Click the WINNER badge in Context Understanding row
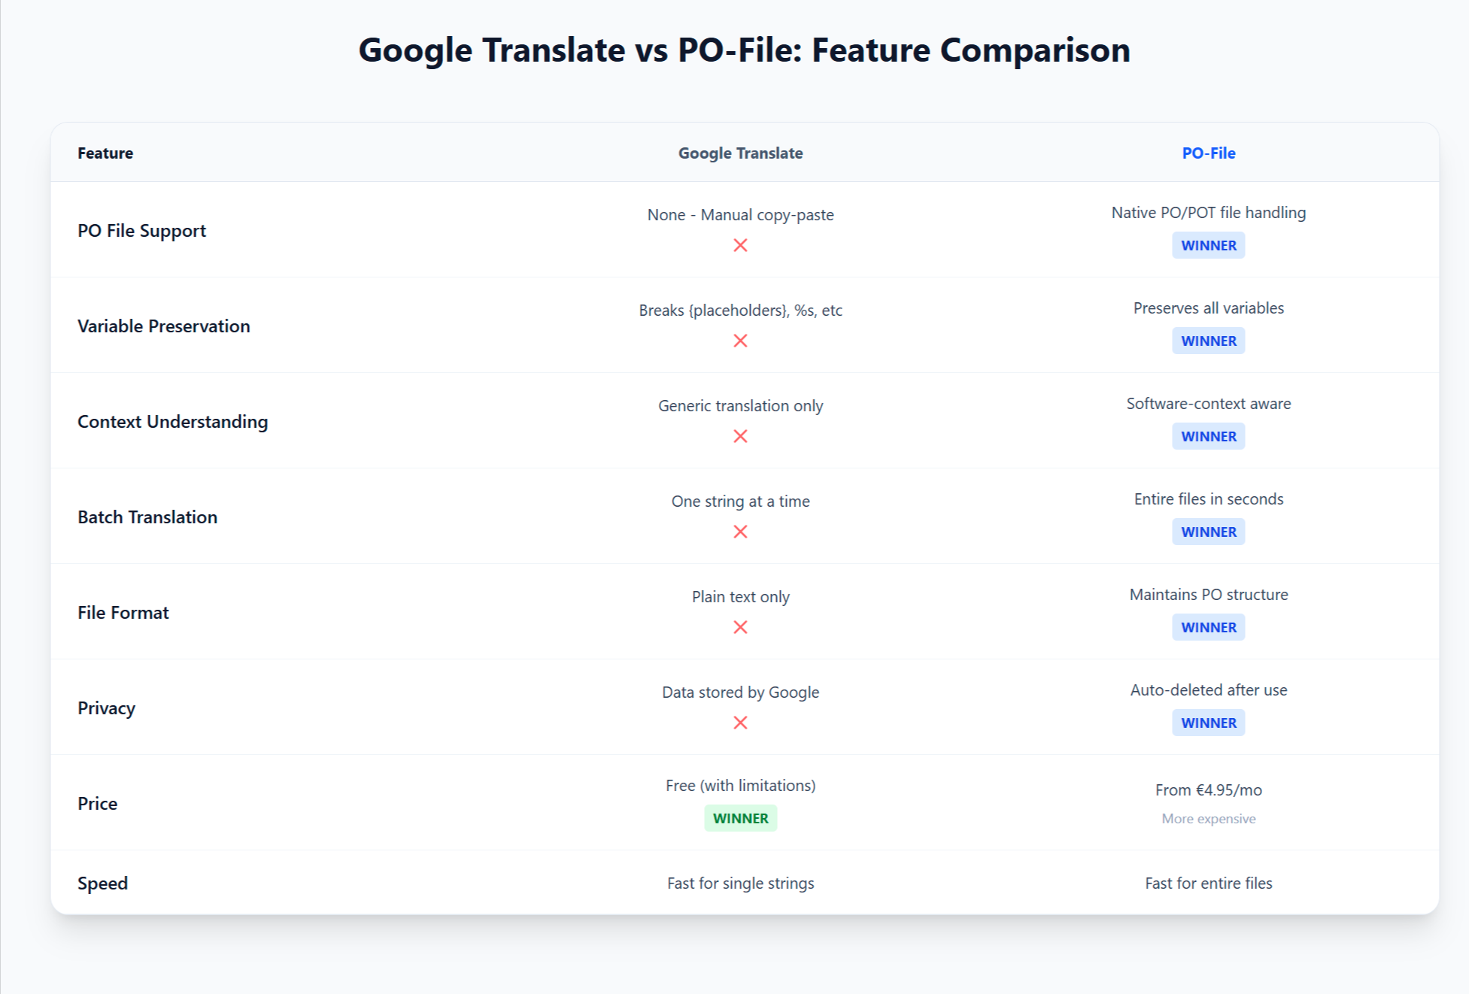The height and width of the screenshot is (994, 1469). click(1208, 436)
